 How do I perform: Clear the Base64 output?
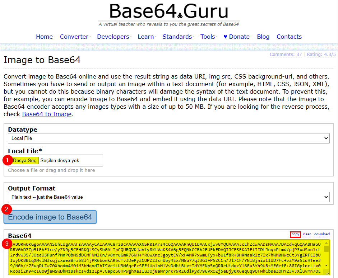307,234
